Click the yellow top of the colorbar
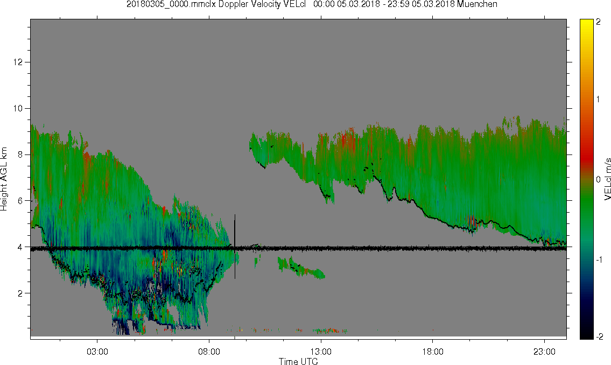 coord(586,24)
